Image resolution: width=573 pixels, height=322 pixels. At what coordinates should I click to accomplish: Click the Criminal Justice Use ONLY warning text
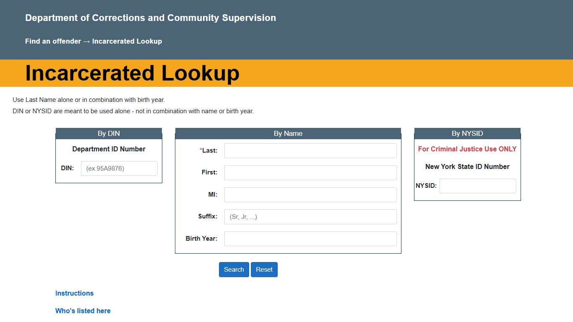tap(467, 149)
